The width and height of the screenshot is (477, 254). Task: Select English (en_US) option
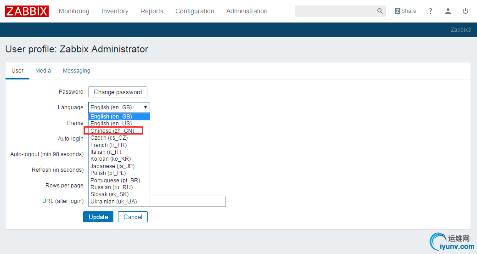[119, 124]
